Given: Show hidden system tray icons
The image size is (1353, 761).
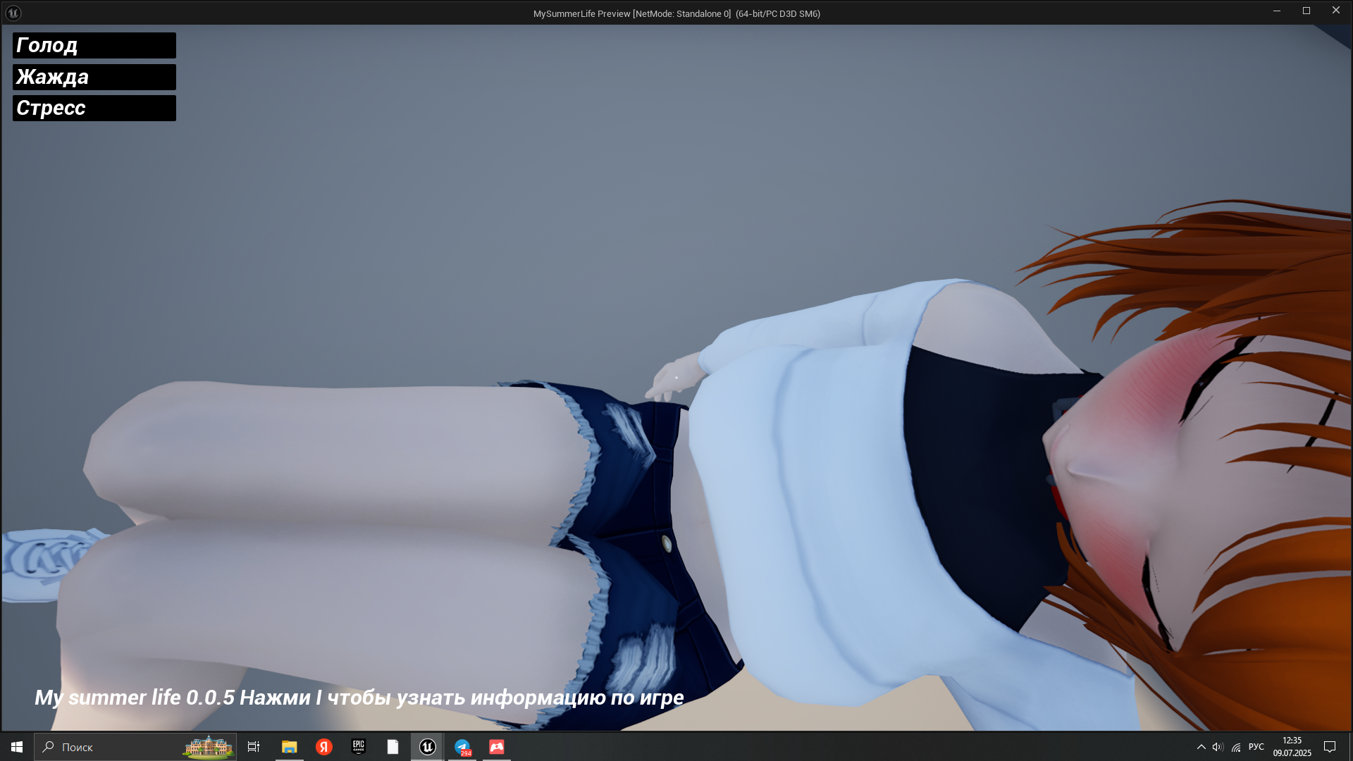Looking at the screenshot, I should click(x=1201, y=747).
